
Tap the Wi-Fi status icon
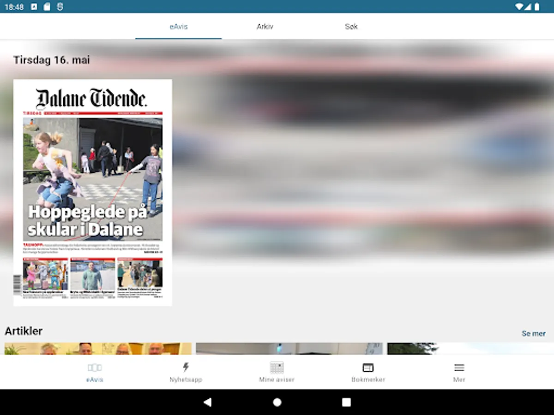519,7
